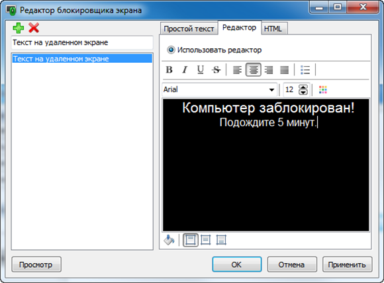Select top vertical alignment option
384x283 pixels.
pos(191,240)
